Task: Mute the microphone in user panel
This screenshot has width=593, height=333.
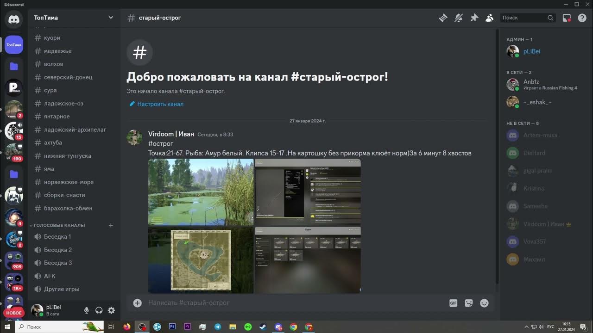Action: pyautogui.click(x=86, y=310)
